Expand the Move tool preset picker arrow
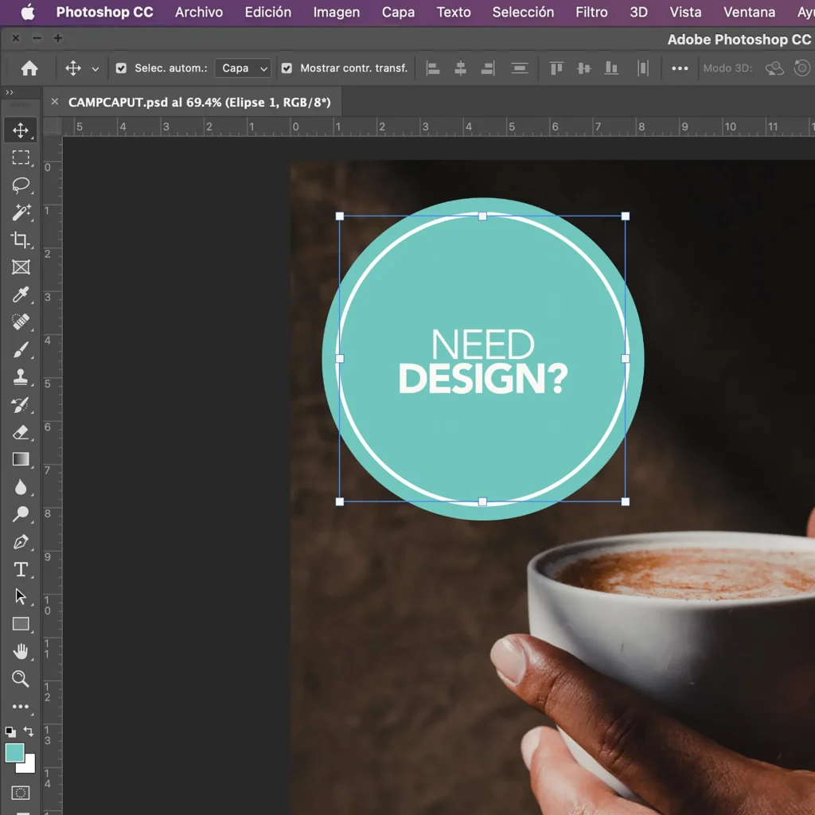This screenshot has height=815, width=815. point(96,69)
